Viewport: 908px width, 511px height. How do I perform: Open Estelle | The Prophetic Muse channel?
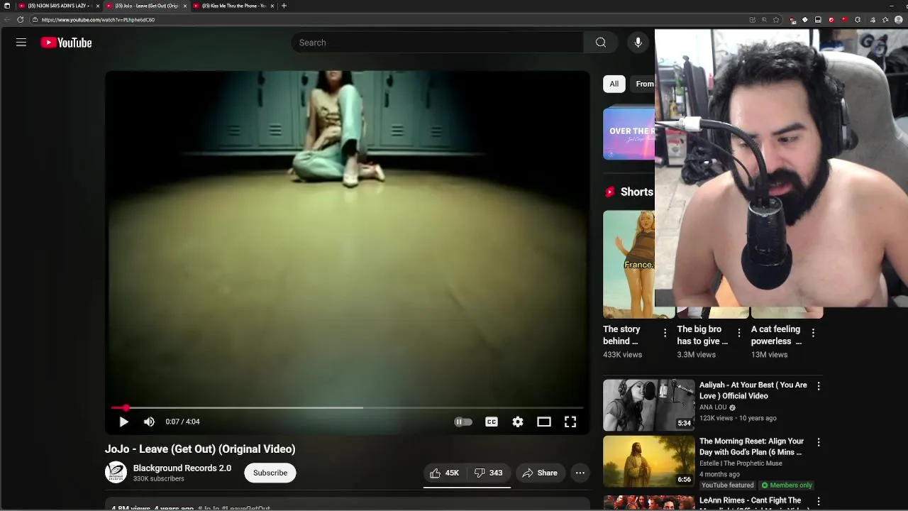point(741,463)
